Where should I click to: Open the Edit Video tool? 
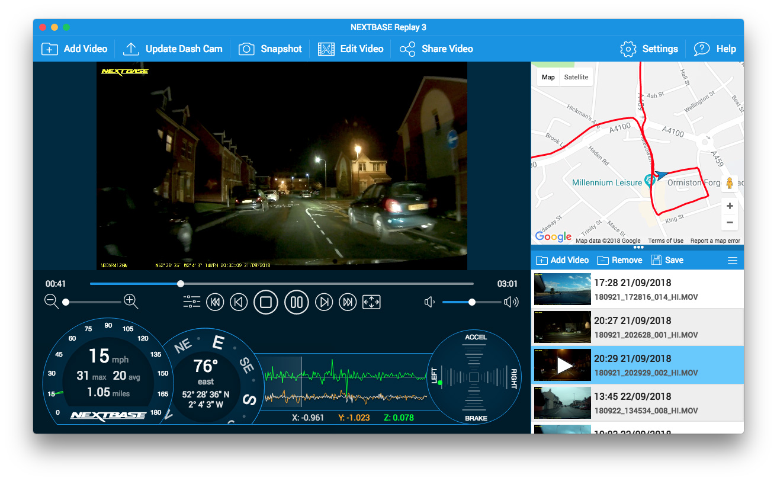point(351,49)
